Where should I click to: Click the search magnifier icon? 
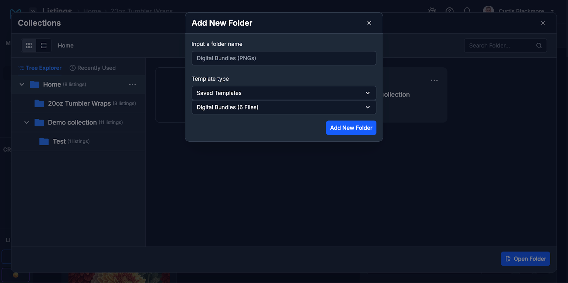pyautogui.click(x=539, y=46)
